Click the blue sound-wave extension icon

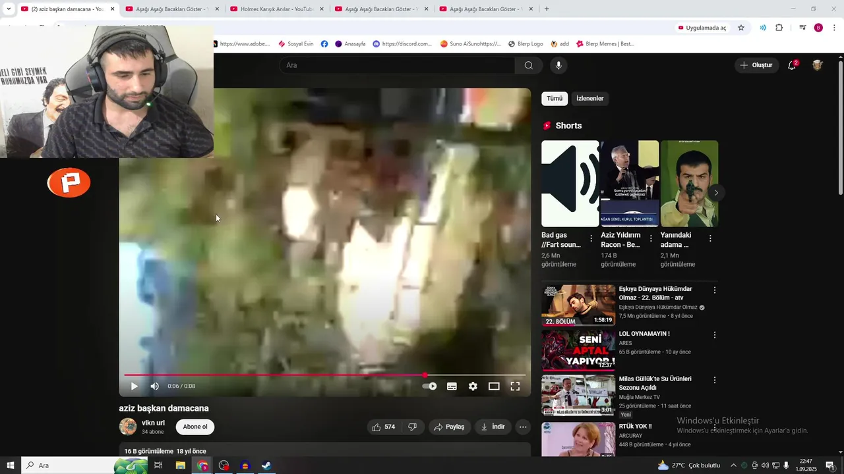pyautogui.click(x=763, y=28)
